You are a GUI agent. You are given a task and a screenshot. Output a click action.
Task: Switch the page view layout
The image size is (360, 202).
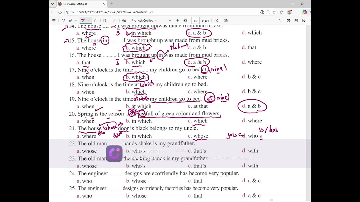pos(226,20)
